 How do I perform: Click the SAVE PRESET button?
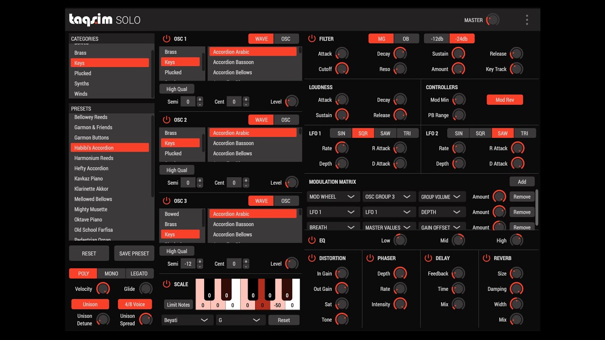(x=134, y=254)
